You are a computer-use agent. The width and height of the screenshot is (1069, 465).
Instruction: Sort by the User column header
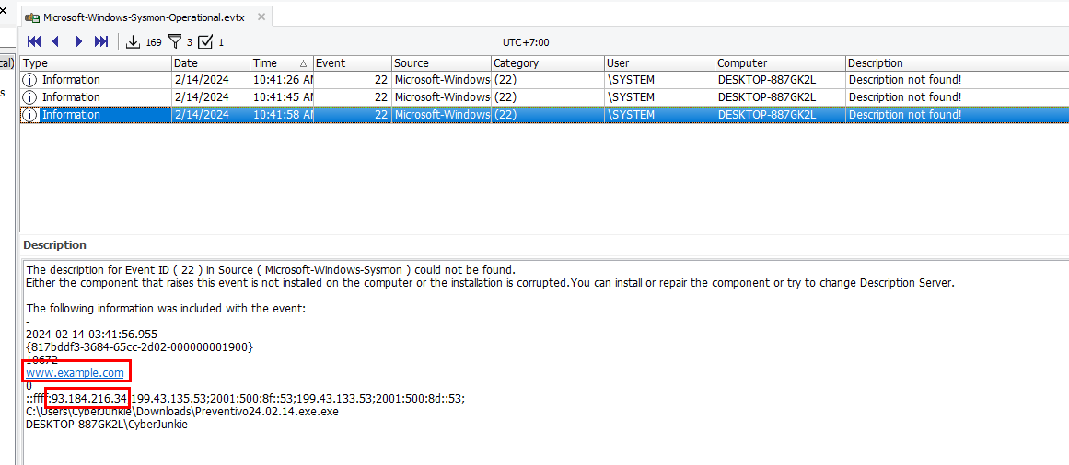659,62
